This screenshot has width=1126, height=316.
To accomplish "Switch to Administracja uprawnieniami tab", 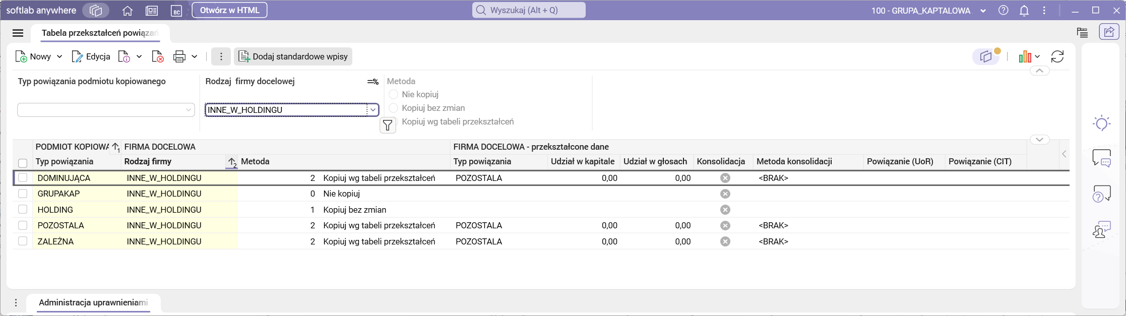I will [x=93, y=303].
